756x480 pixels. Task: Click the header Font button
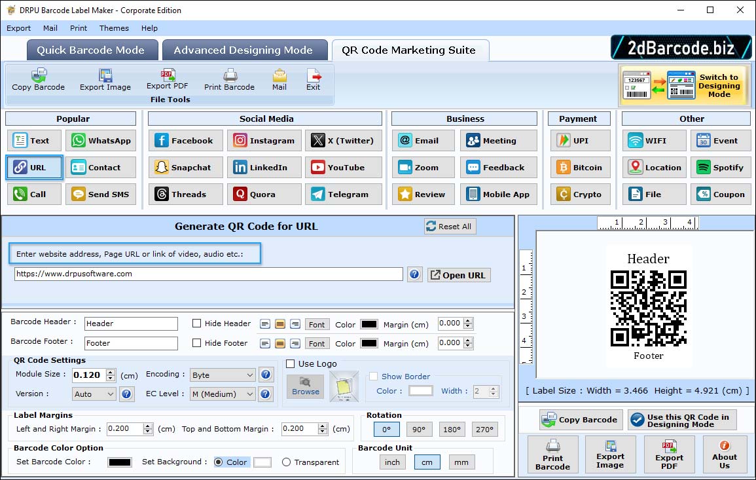pos(317,325)
